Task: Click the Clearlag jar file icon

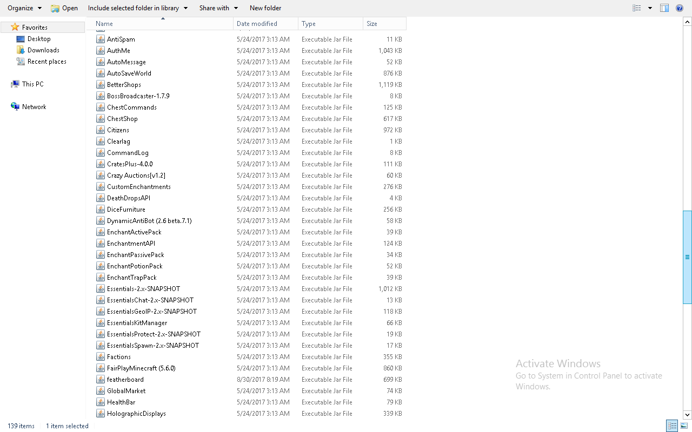Action: [101, 141]
